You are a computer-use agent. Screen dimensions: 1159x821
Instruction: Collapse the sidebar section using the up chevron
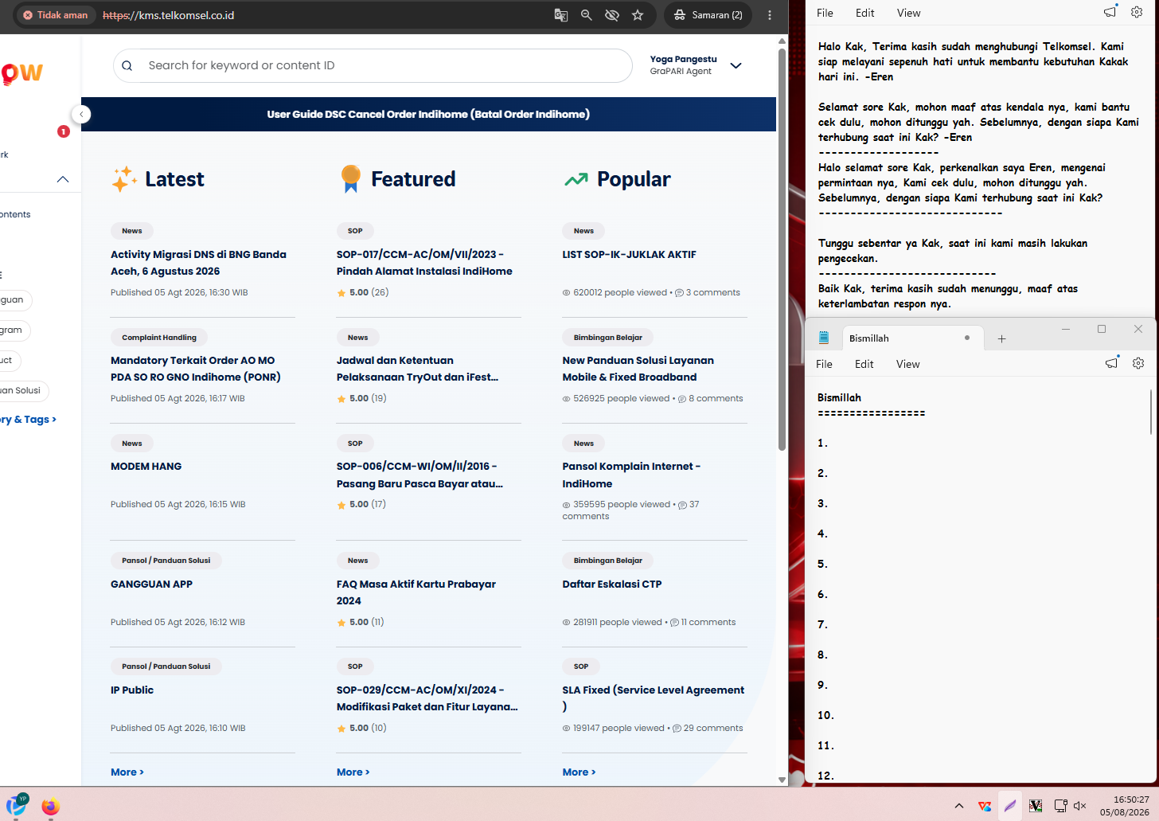coord(63,179)
